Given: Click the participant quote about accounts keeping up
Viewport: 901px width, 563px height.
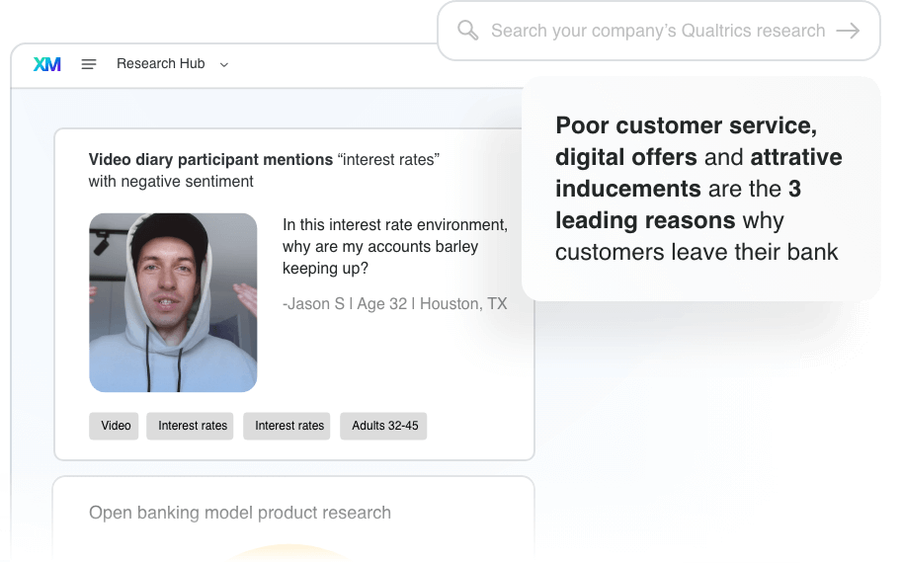Looking at the screenshot, I should pos(394,246).
